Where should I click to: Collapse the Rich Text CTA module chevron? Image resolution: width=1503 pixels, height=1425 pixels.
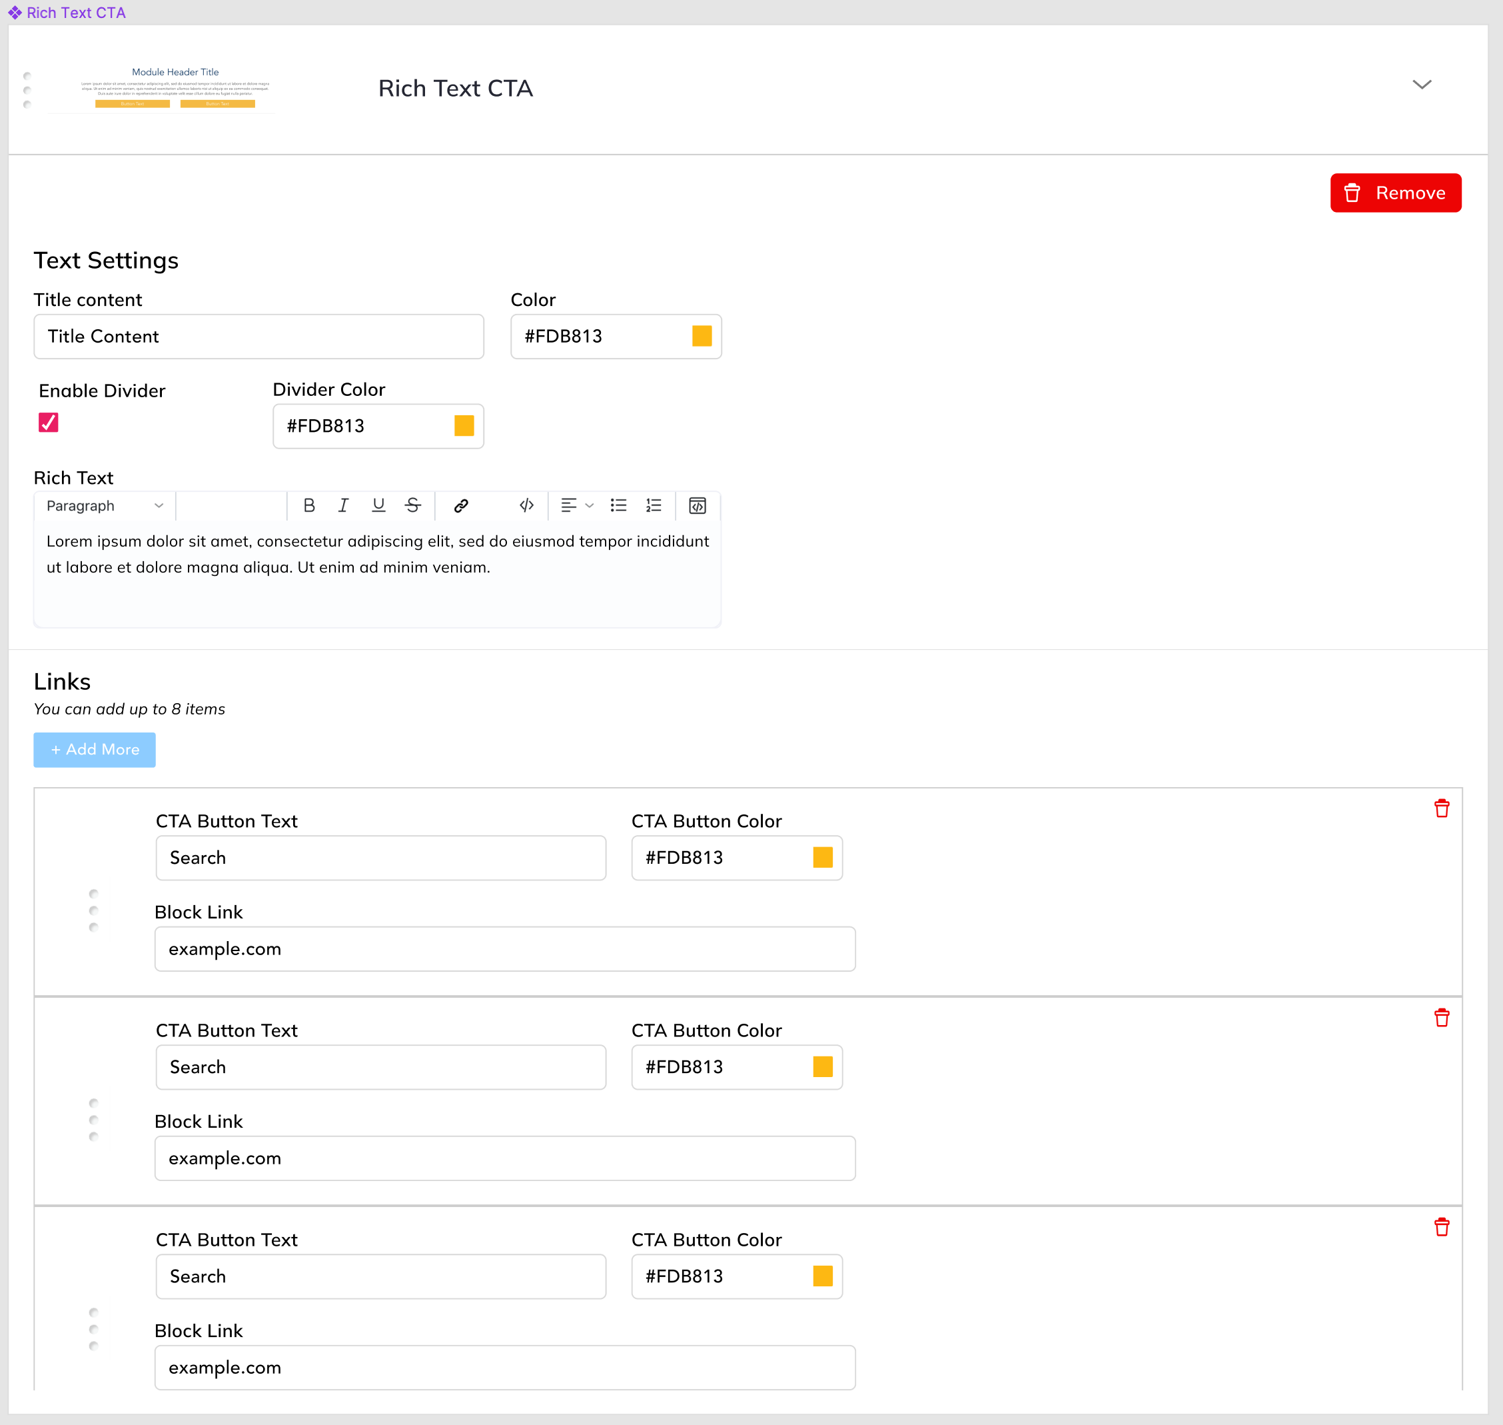tap(1422, 85)
